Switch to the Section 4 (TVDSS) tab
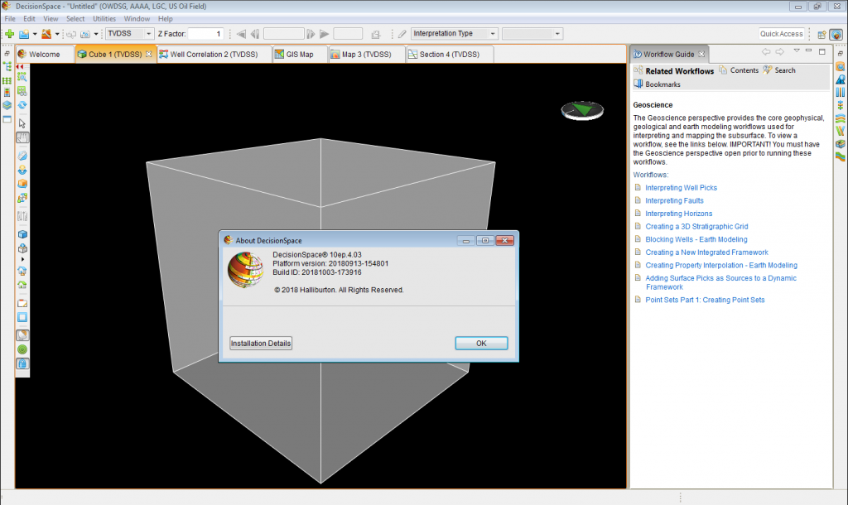 click(449, 54)
